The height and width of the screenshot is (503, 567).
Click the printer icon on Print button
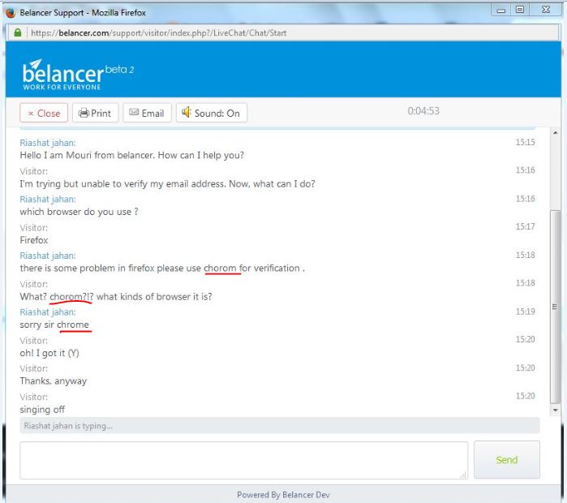tap(84, 114)
